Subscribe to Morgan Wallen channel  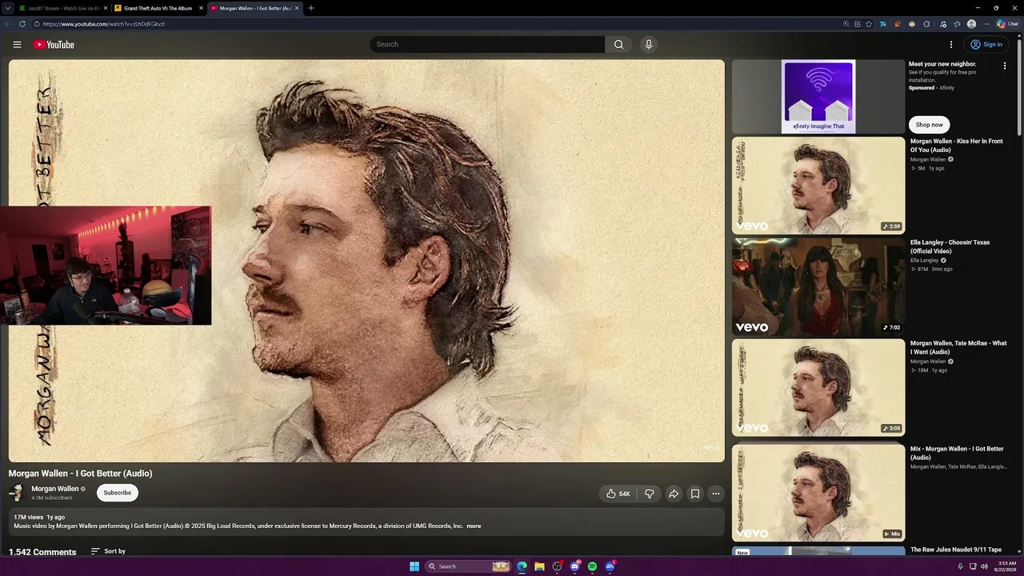coord(117,493)
